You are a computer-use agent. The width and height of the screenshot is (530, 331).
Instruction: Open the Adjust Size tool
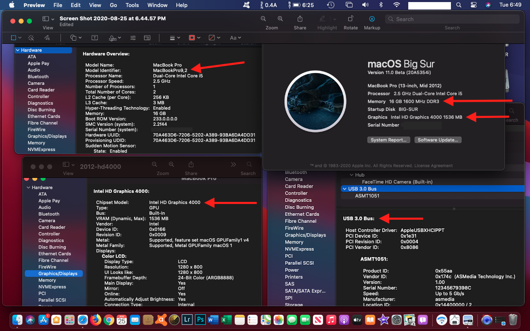coord(147,38)
